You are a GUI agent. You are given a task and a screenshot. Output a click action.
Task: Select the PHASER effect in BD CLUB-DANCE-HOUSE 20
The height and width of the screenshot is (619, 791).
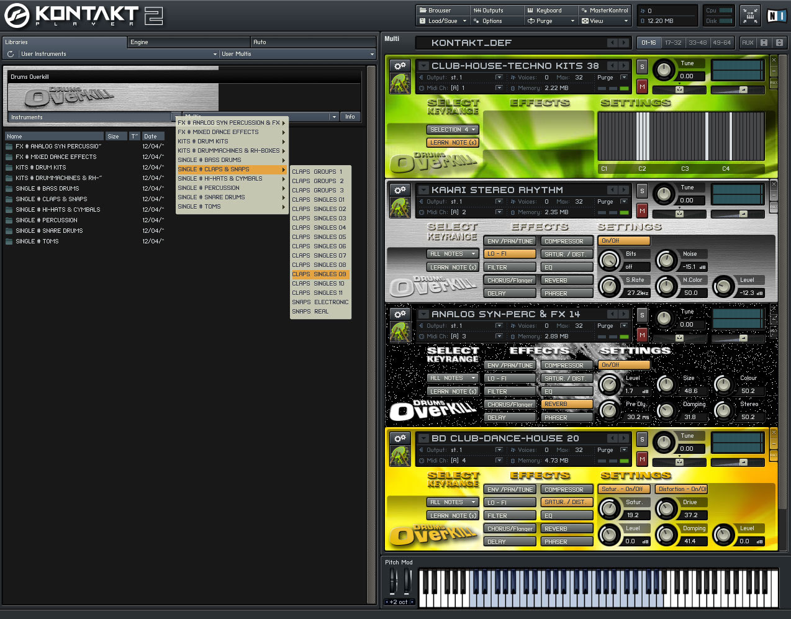566,541
